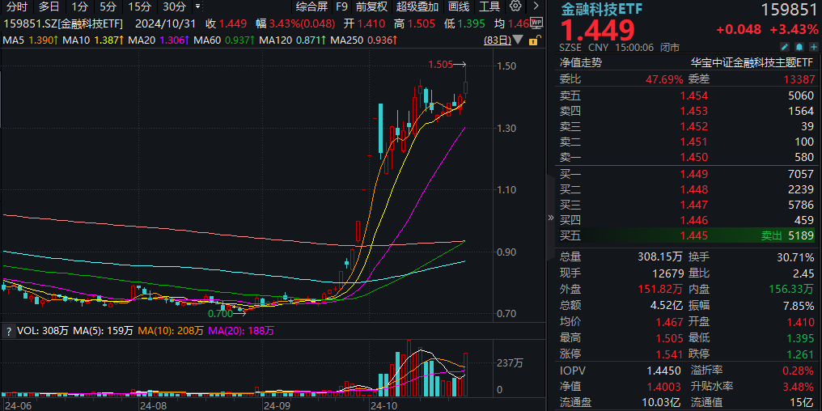Screen dimensions: 822x411
Task: Click the WP monitor icon
Action: pos(536,23)
